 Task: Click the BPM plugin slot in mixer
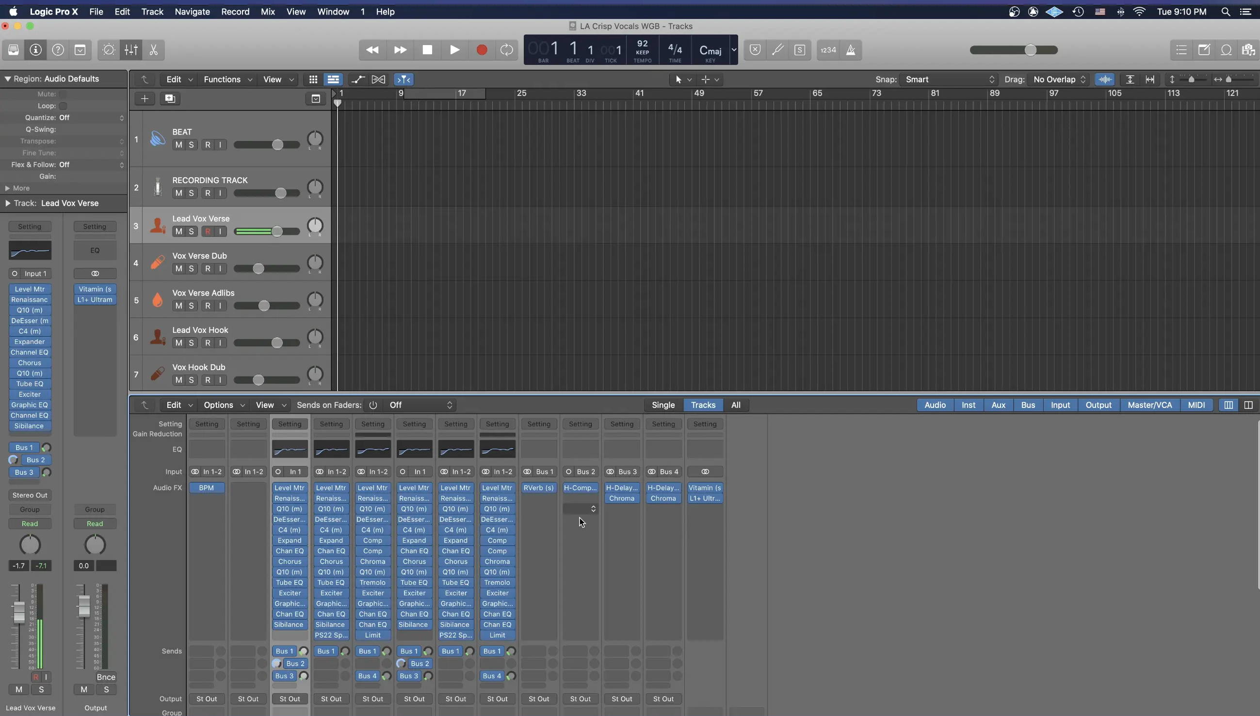(206, 488)
